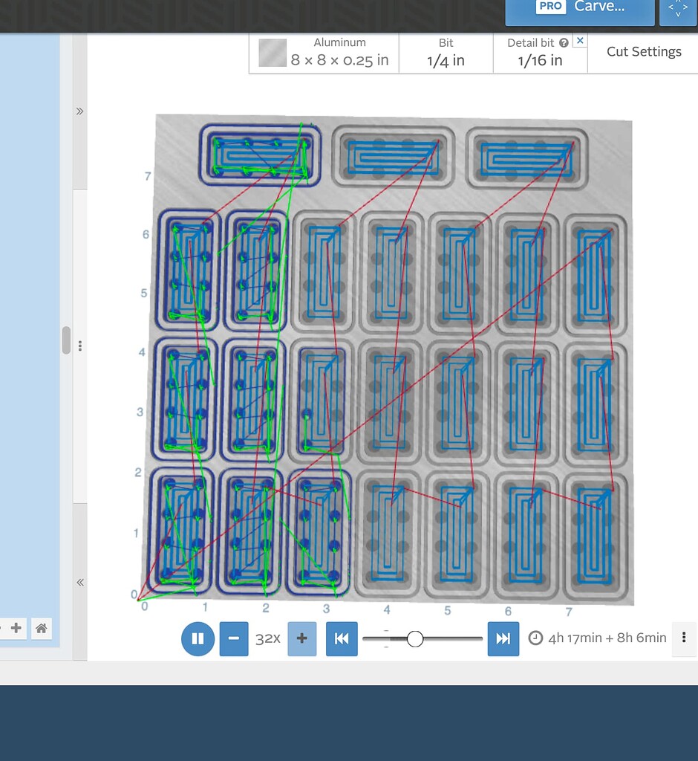
Task: Remove the Detail bit with the X button
Action: [x=580, y=40]
